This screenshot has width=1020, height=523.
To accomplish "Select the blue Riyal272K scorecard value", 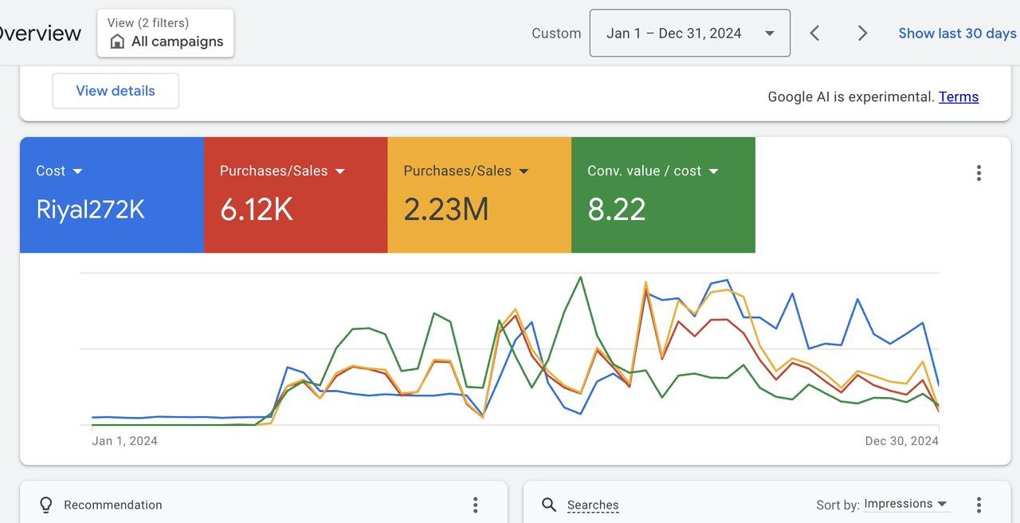I will click(91, 209).
